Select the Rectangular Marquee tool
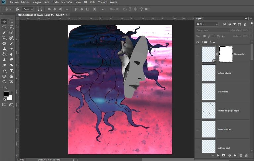This screenshot has height=161, width=254. click(x=11, y=21)
